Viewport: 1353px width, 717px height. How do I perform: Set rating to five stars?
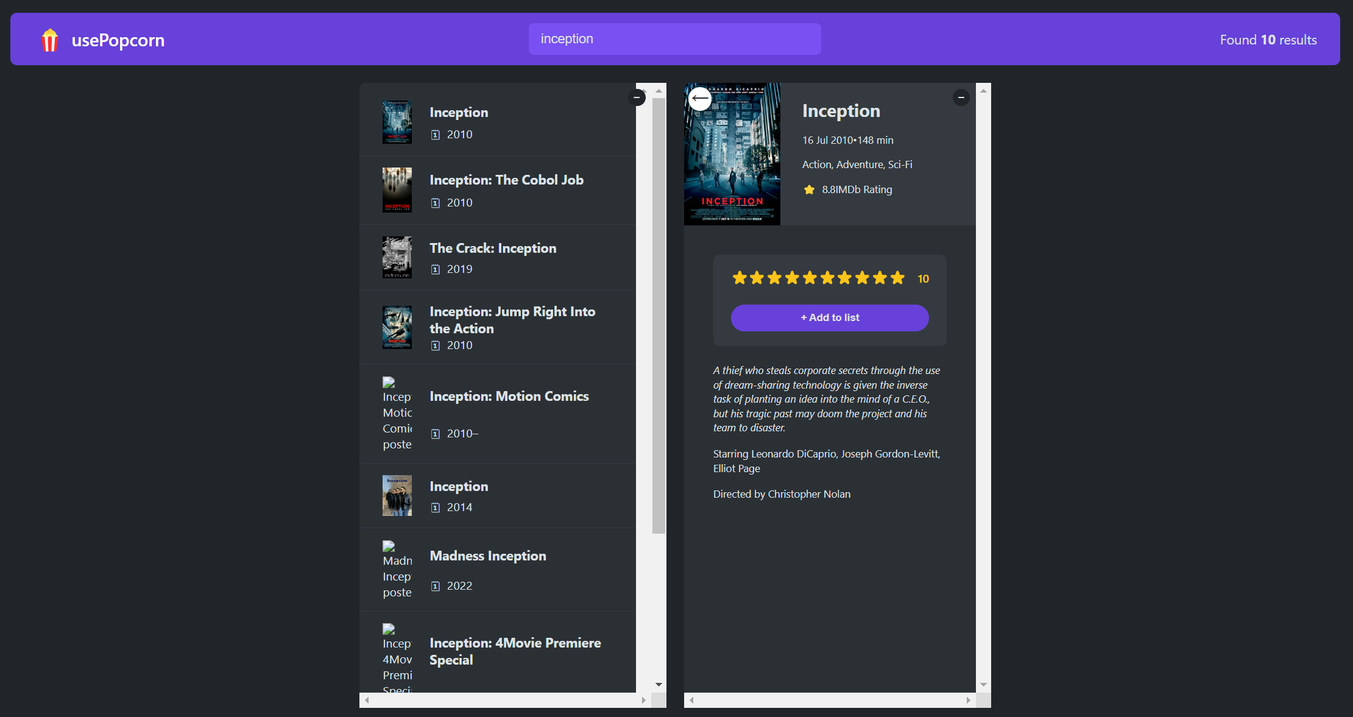[810, 278]
